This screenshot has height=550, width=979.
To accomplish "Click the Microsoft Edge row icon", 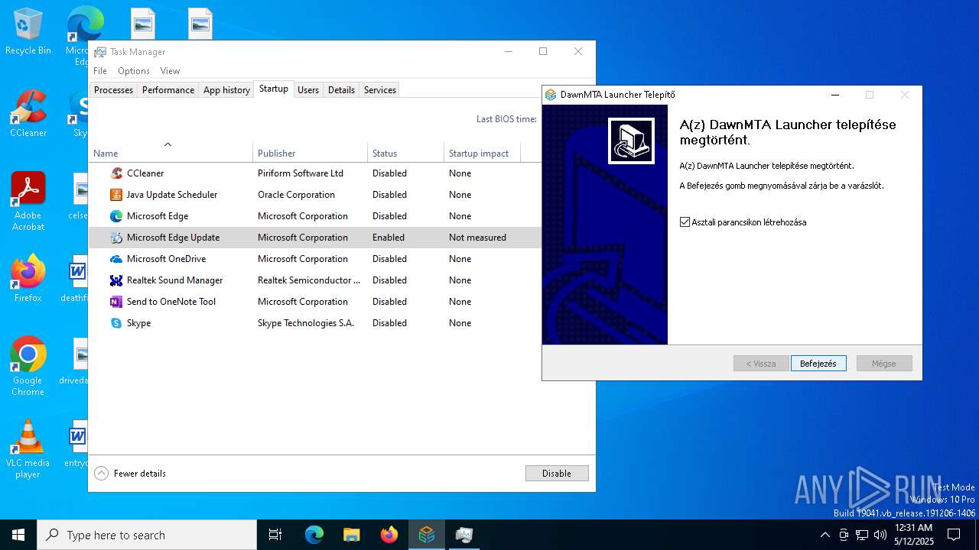I will (116, 216).
